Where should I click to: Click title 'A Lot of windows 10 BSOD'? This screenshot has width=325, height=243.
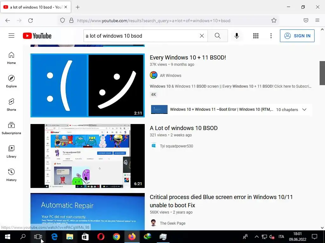[x=184, y=128]
